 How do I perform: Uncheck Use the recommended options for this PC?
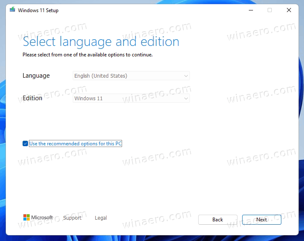(x=25, y=144)
